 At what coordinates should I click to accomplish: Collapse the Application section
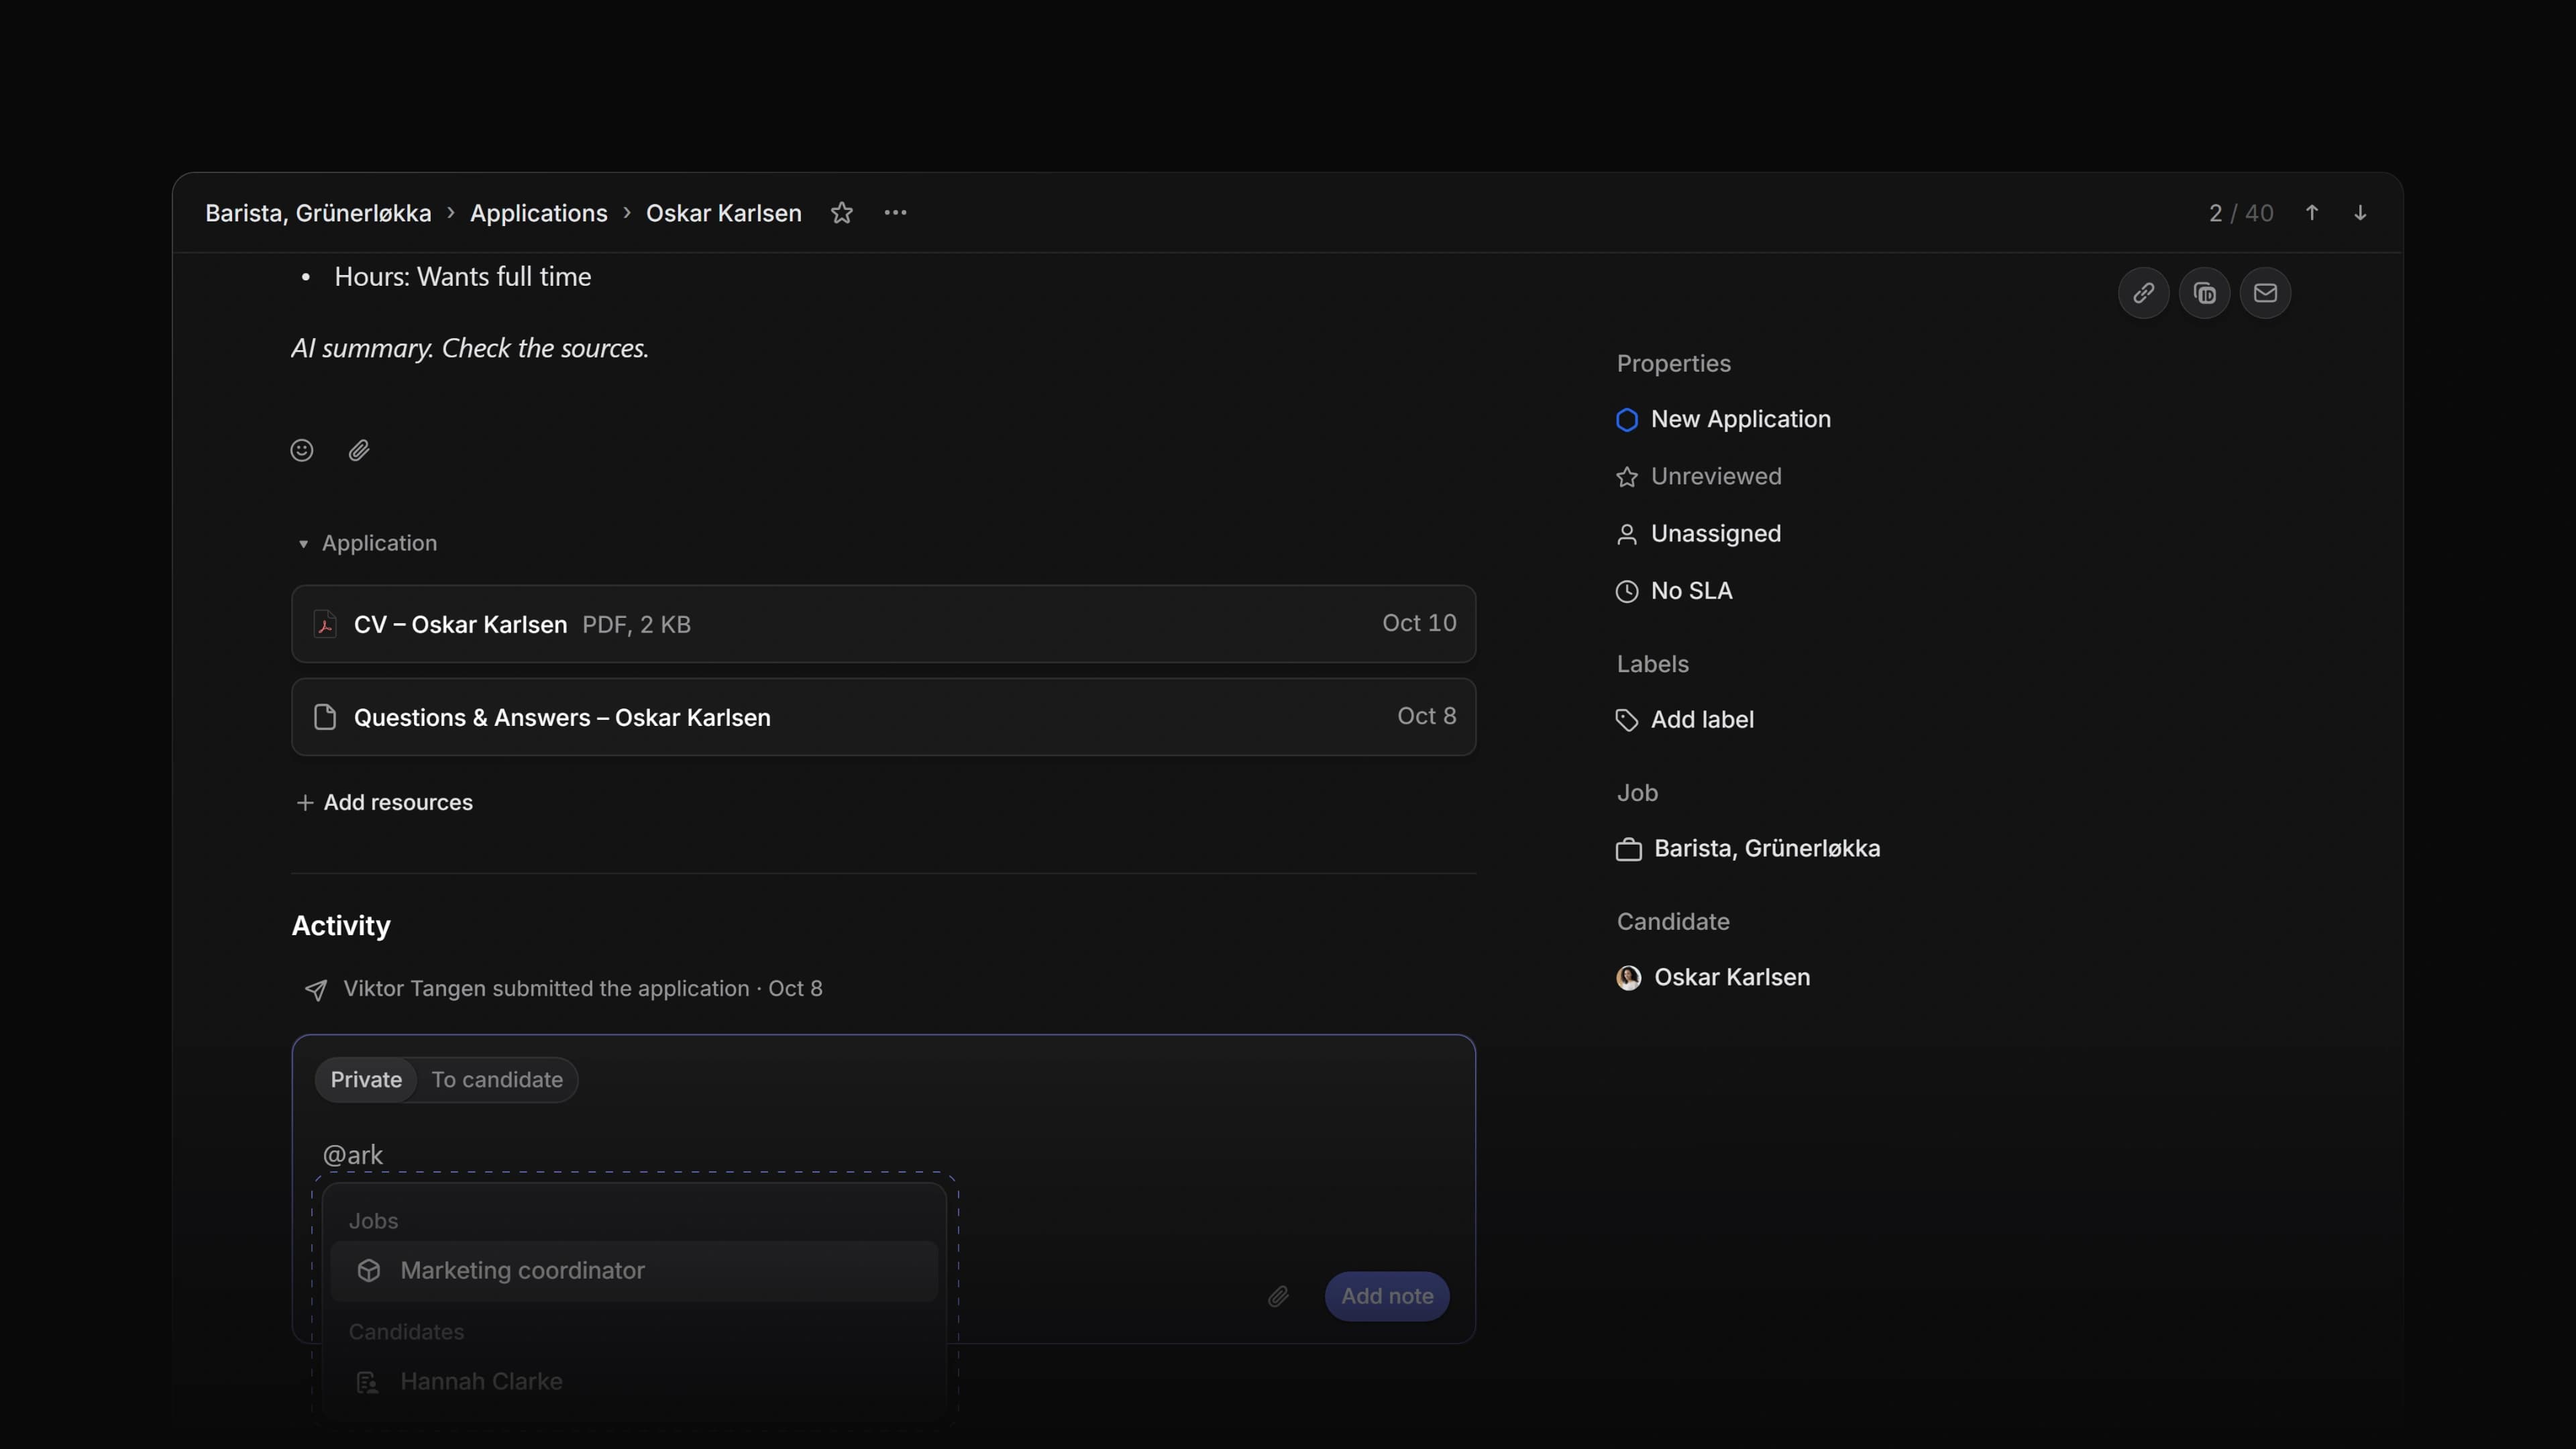pos(368,543)
